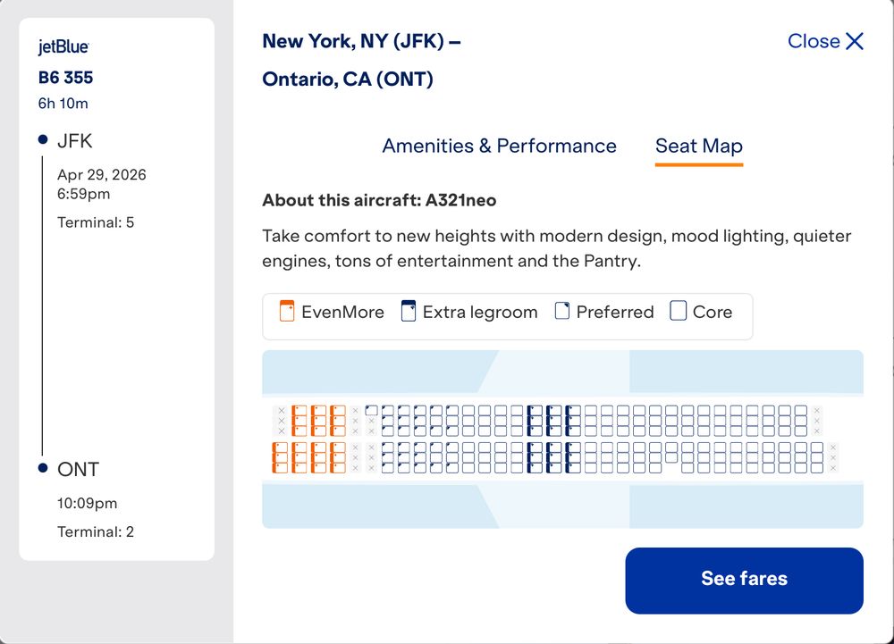This screenshot has height=644, width=894.
Task: Click the About this aircraft A321neo heading
Action: (x=379, y=200)
